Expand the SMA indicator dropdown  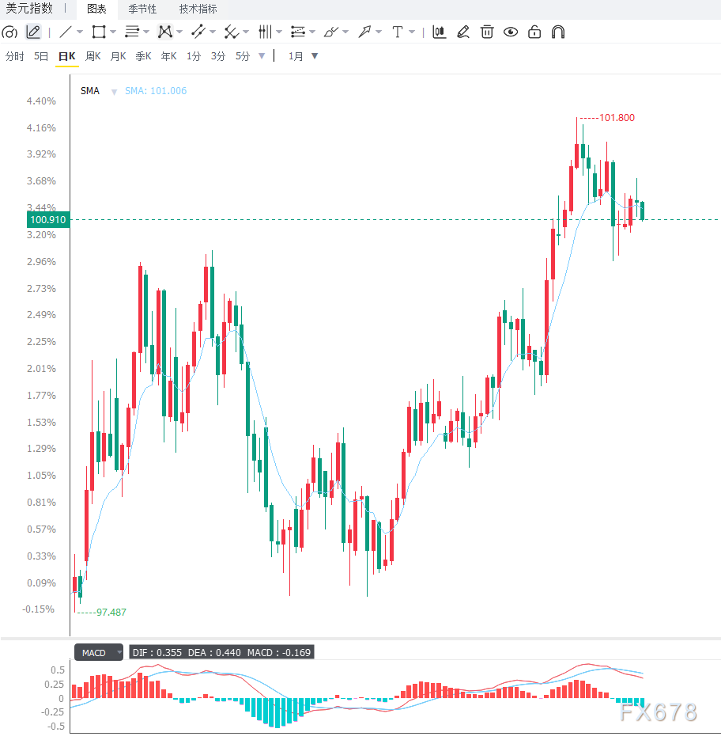tap(114, 92)
